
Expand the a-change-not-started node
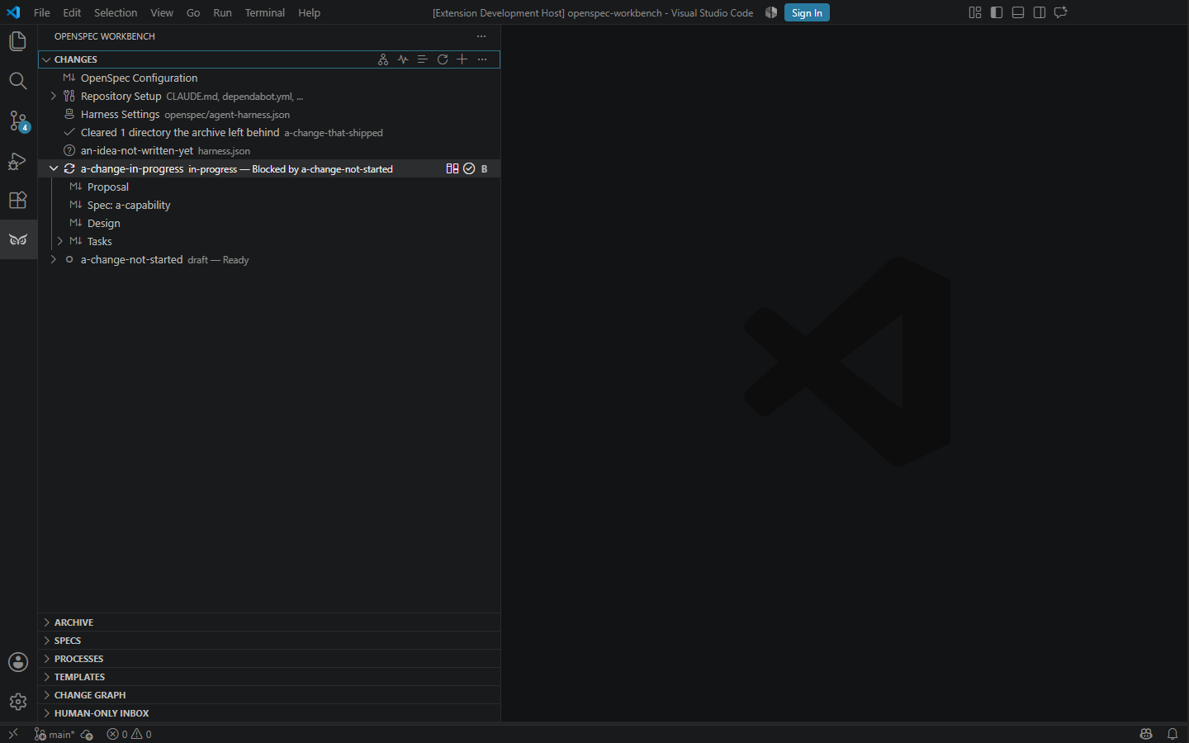pos(54,259)
